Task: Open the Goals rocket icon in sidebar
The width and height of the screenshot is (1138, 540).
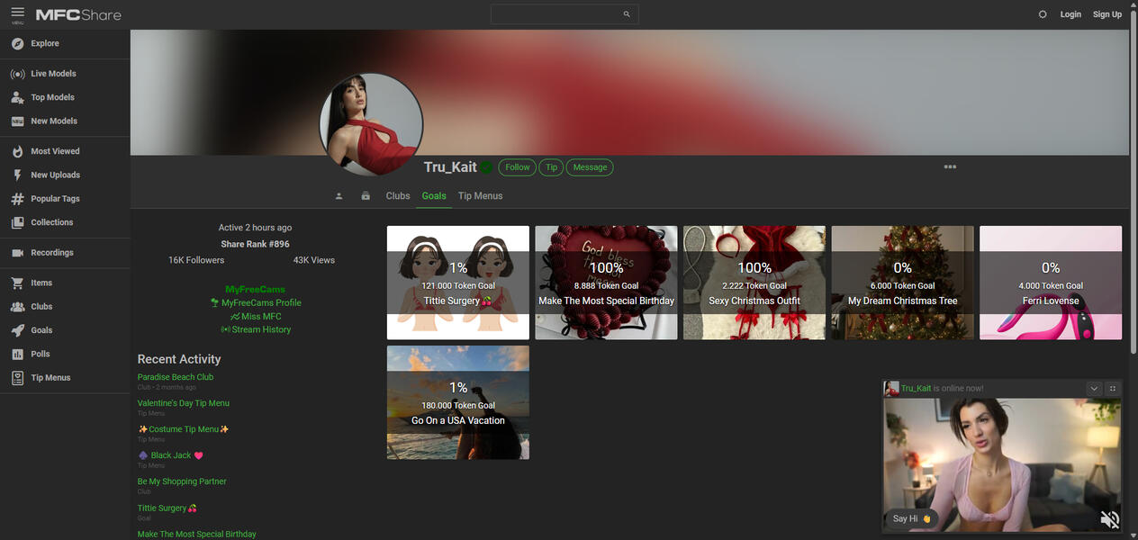Action: point(17,330)
